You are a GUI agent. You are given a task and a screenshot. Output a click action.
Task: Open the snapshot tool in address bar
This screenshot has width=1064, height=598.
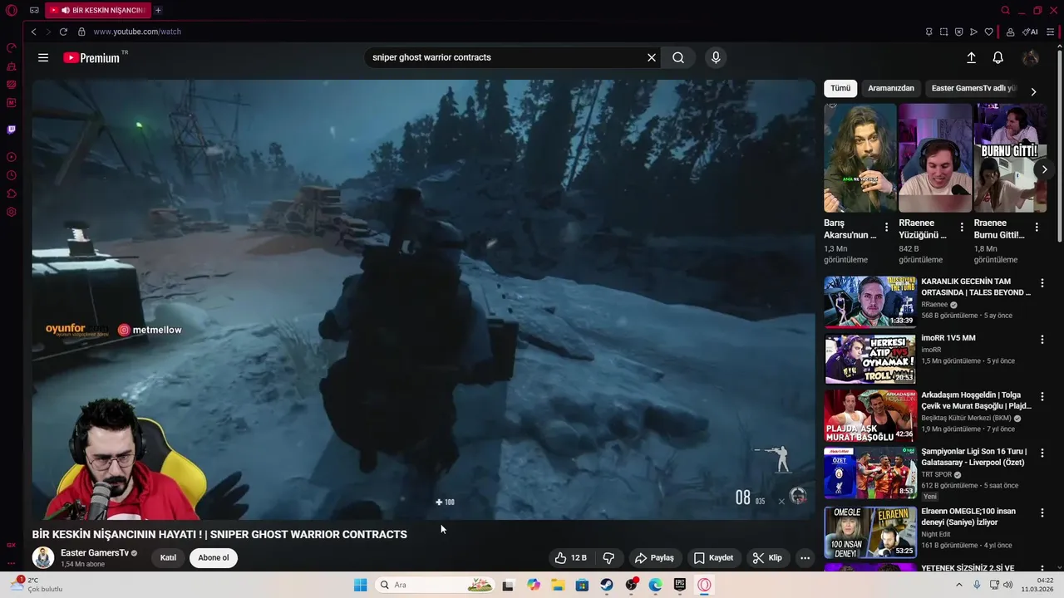[x=943, y=32]
